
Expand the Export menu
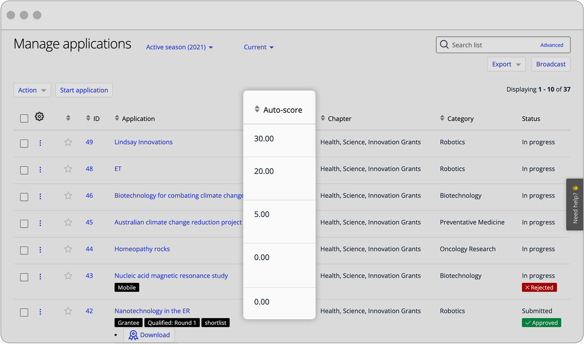pyautogui.click(x=506, y=64)
